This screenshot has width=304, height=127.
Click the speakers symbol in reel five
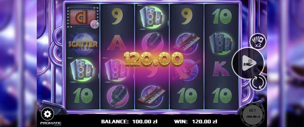(x=222, y=43)
